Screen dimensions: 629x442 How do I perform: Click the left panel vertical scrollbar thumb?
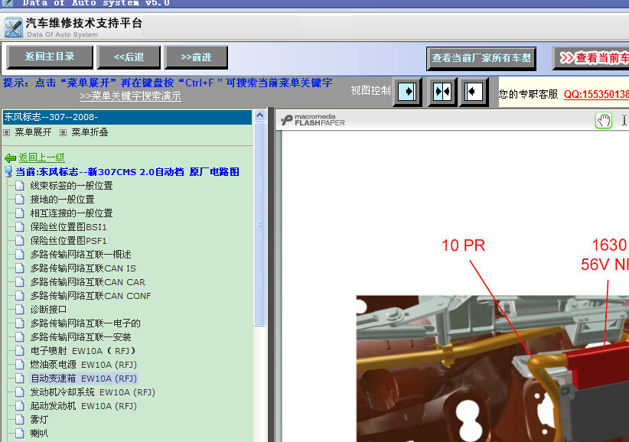click(259, 224)
